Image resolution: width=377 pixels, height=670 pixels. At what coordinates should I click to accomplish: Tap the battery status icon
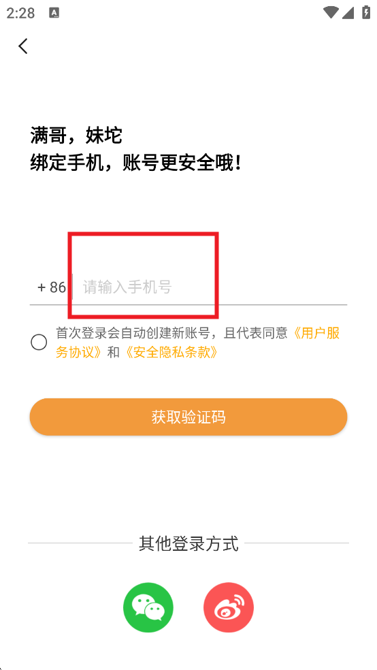coord(366,12)
